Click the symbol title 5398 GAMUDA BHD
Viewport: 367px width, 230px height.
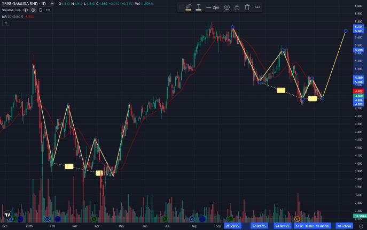click(x=20, y=4)
